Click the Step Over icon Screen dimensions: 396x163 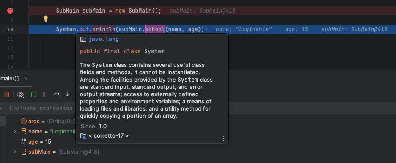click(x=56, y=94)
